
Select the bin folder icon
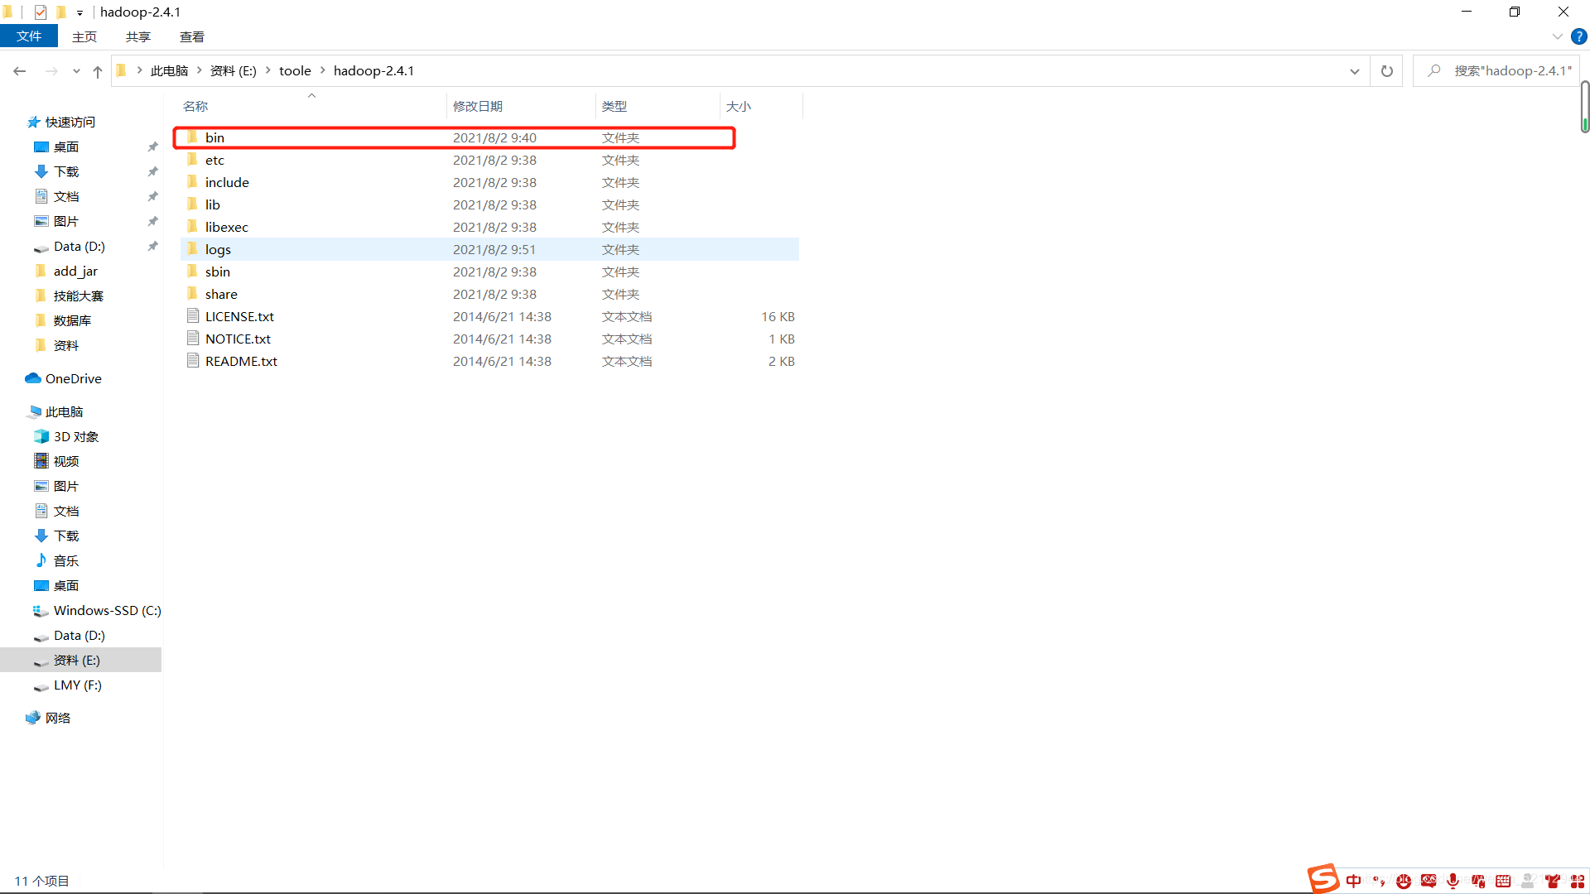coord(192,137)
